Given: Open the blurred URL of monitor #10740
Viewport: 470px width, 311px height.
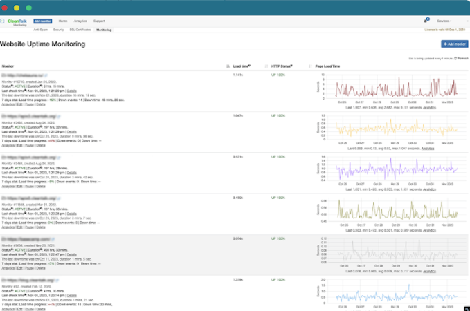Looking at the screenshot, I should click(22, 75).
